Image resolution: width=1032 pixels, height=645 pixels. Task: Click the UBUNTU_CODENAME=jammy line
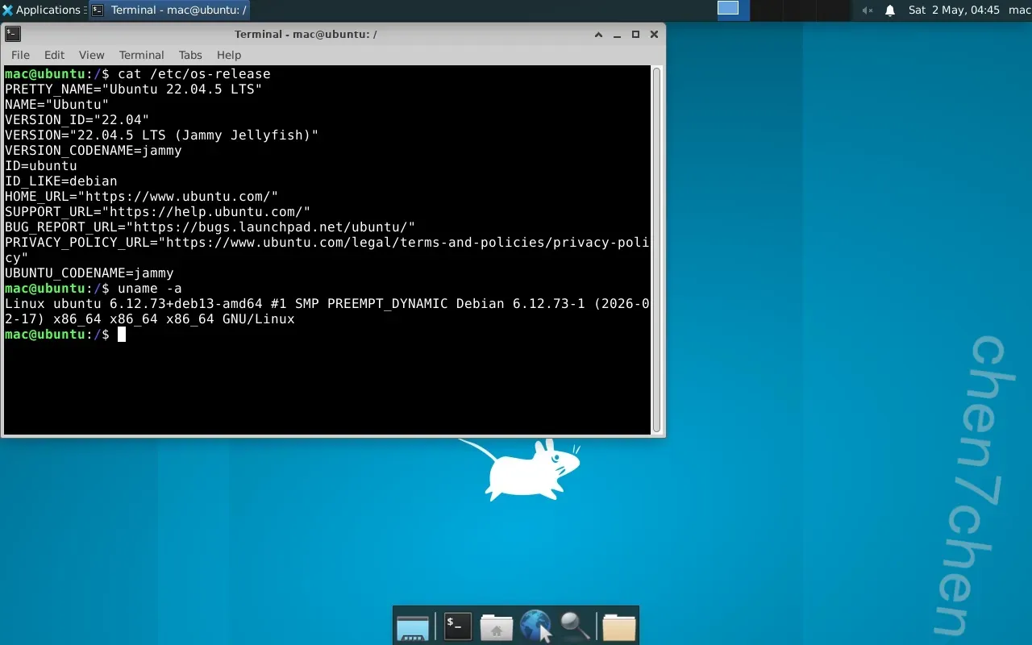pos(89,273)
